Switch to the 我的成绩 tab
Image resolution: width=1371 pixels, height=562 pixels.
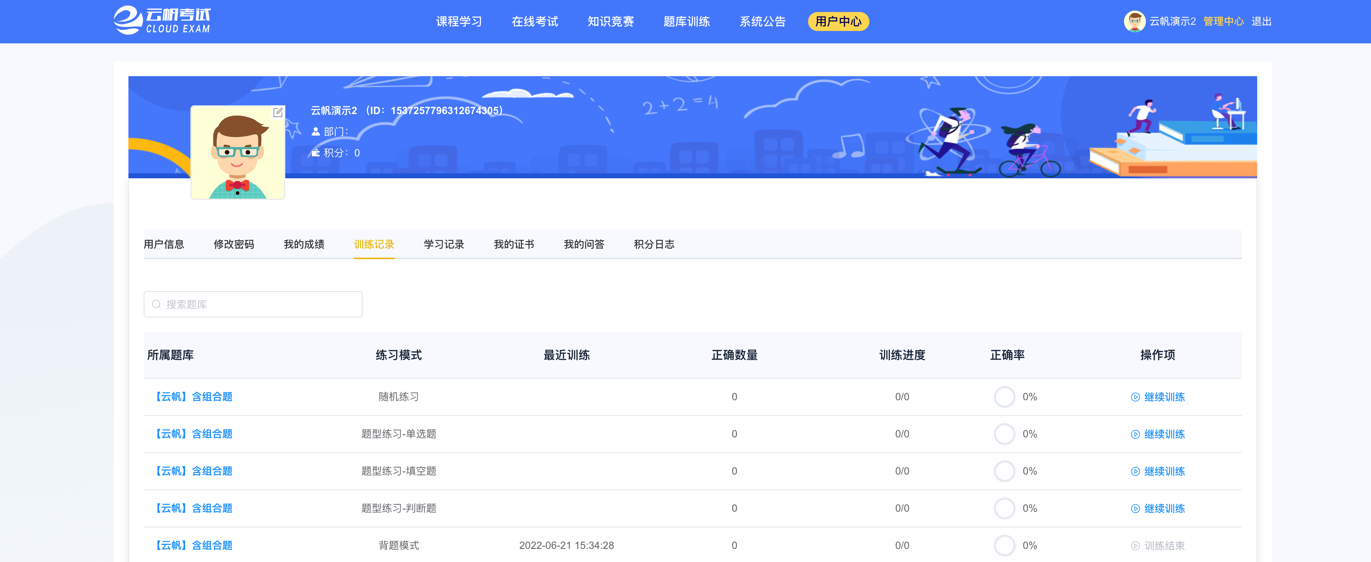point(304,244)
